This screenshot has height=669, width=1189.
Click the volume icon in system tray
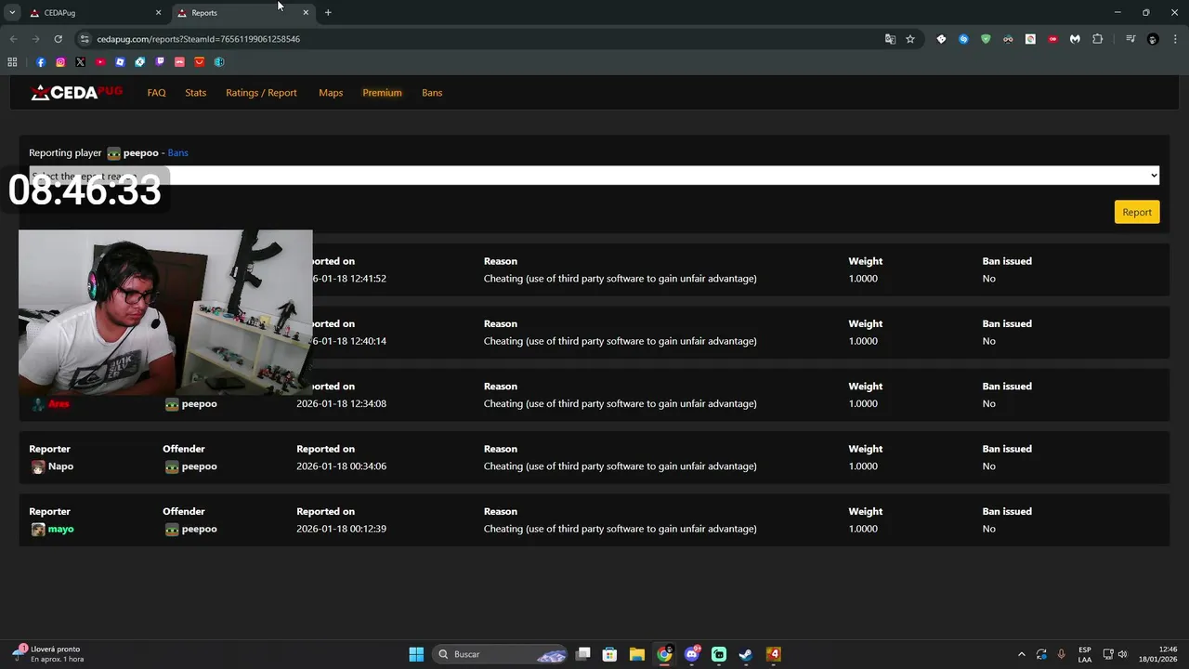point(1122,654)
